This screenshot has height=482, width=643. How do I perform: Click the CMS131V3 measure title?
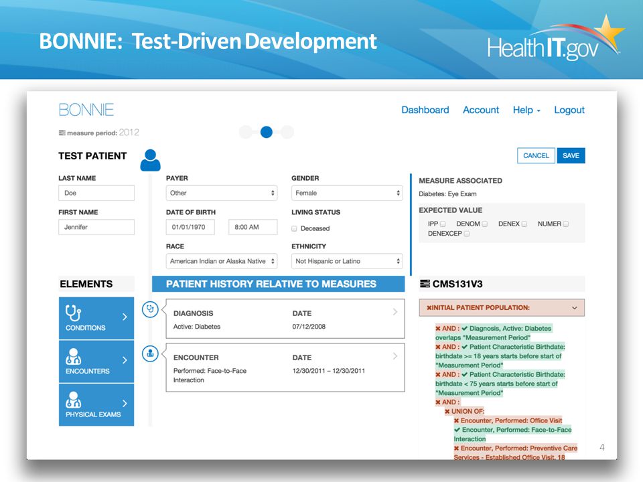(457, 284)
